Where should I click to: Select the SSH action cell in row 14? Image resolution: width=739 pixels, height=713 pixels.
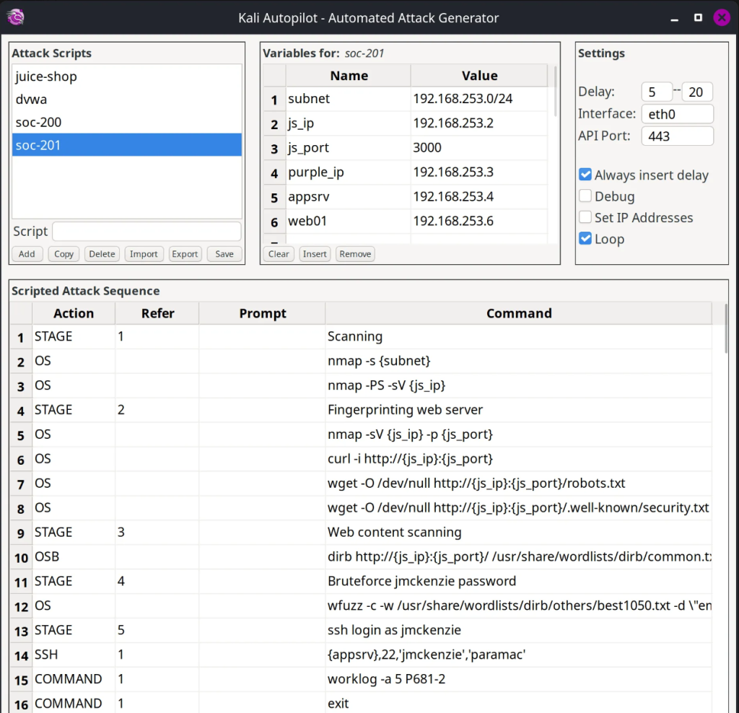tap(74, 655)
